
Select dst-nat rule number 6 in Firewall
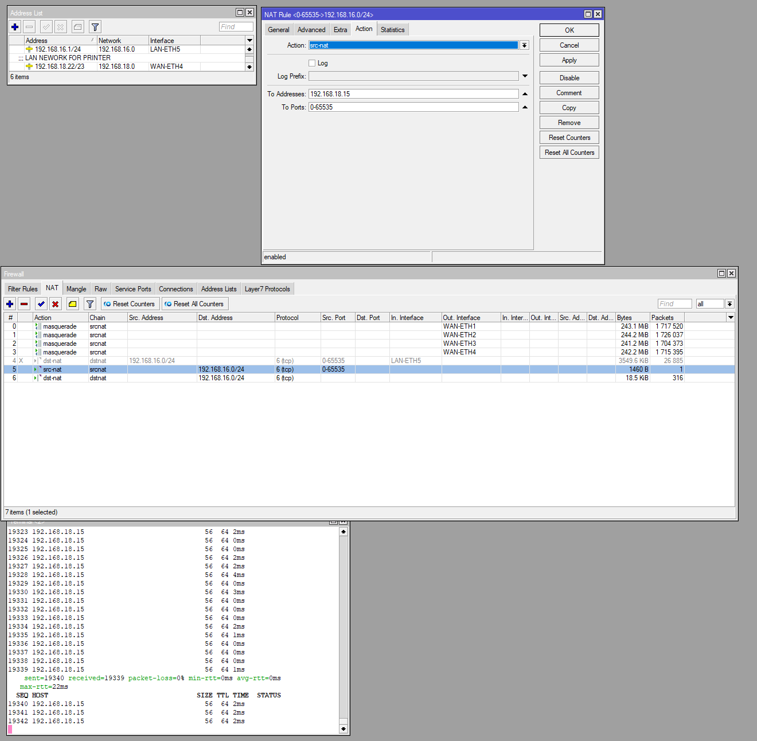click(369, 378)
